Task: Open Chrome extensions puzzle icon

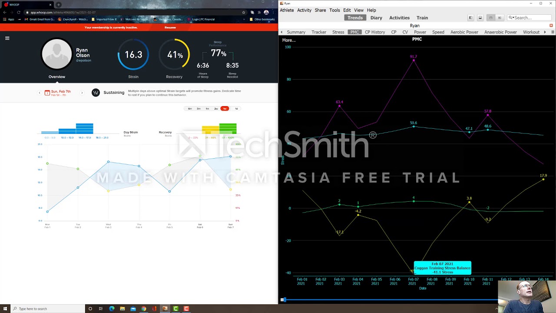Action: point(259,13)
